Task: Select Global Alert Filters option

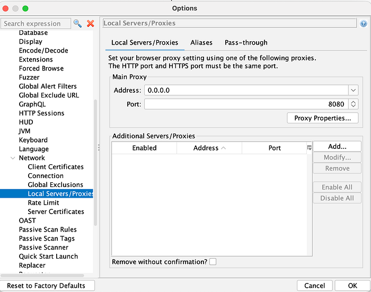Action: pyautogui.click(x=48, y=86)
